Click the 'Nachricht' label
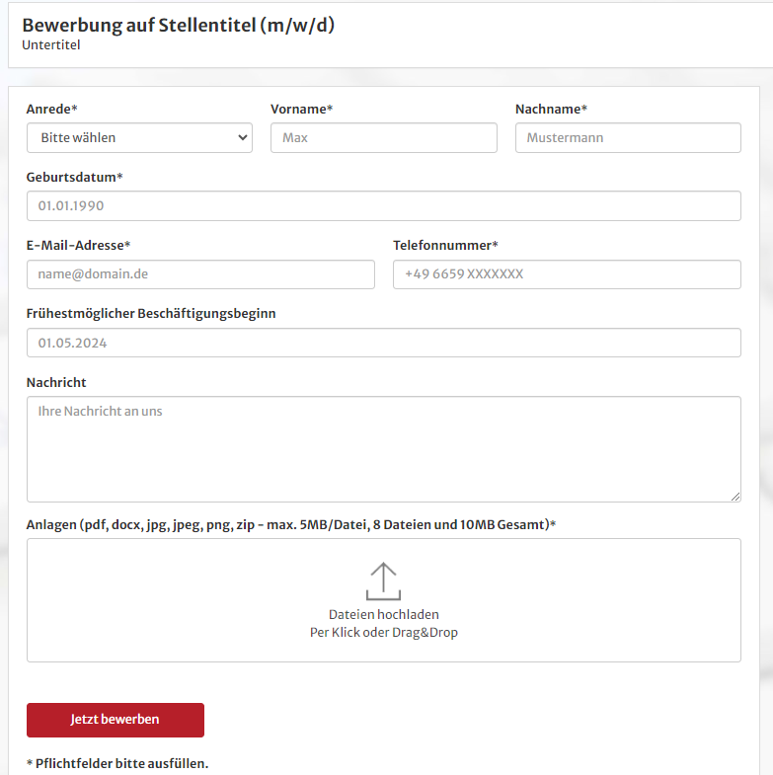The height and width of the screenshot is (775, 773). point(56,382)
